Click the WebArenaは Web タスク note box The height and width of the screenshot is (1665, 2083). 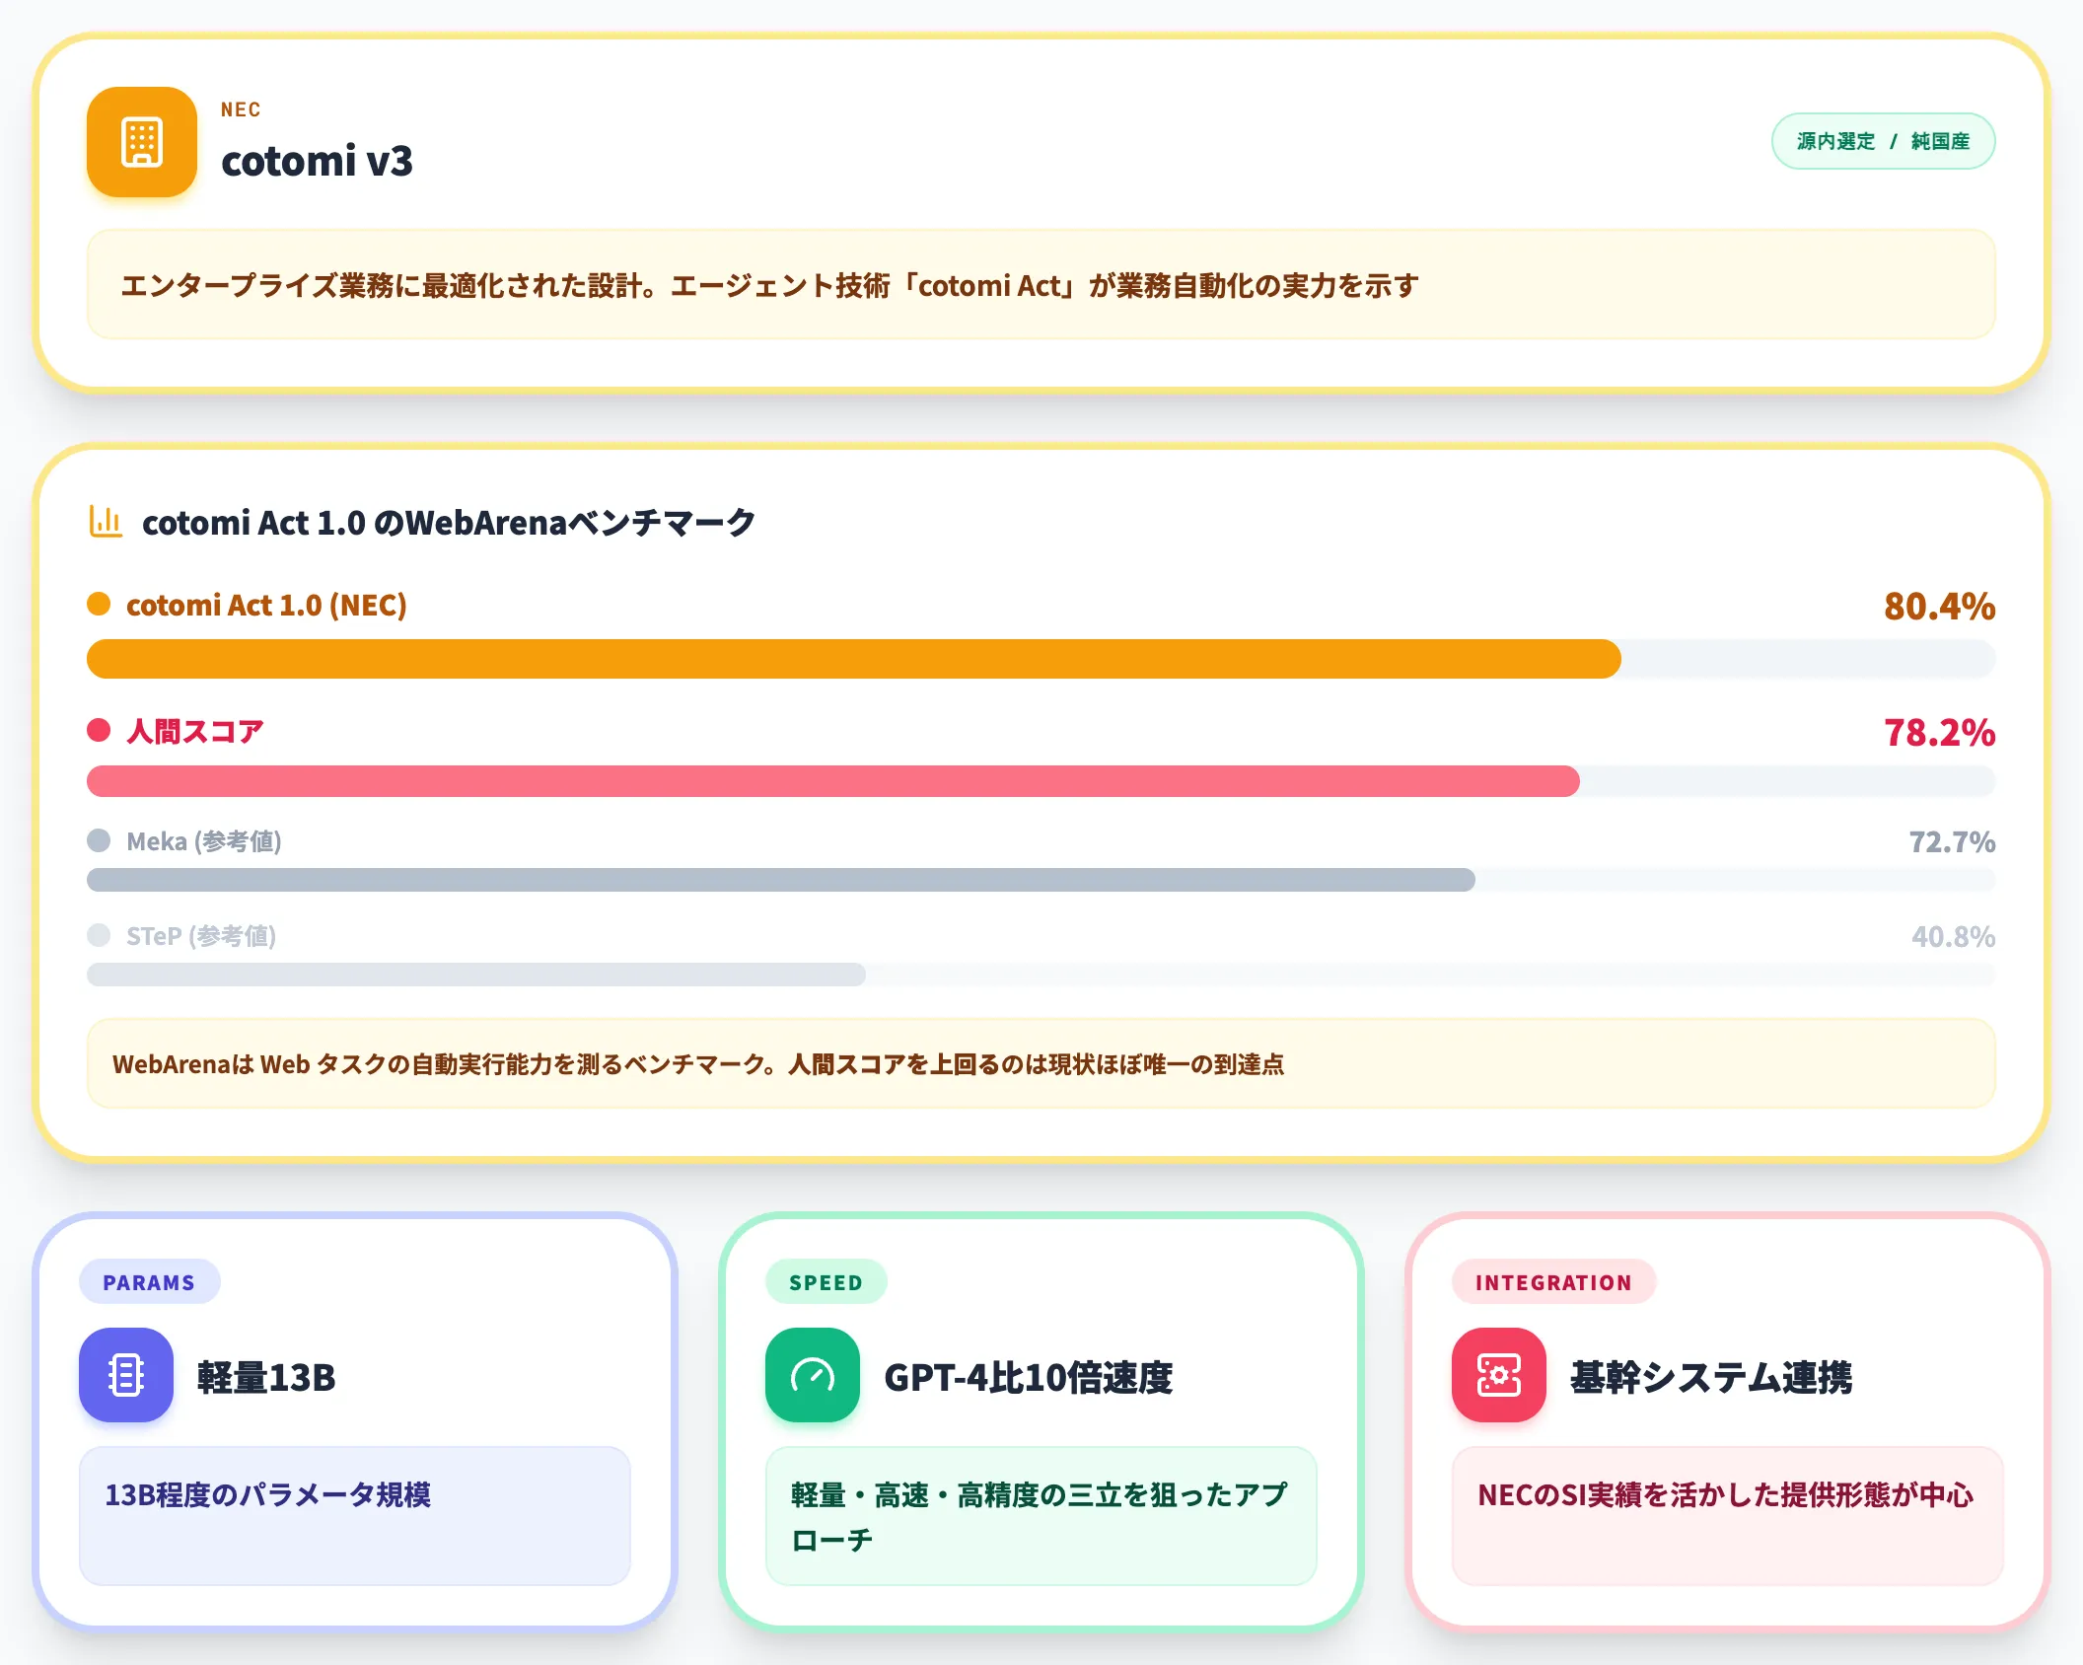click(1041, 1063)
